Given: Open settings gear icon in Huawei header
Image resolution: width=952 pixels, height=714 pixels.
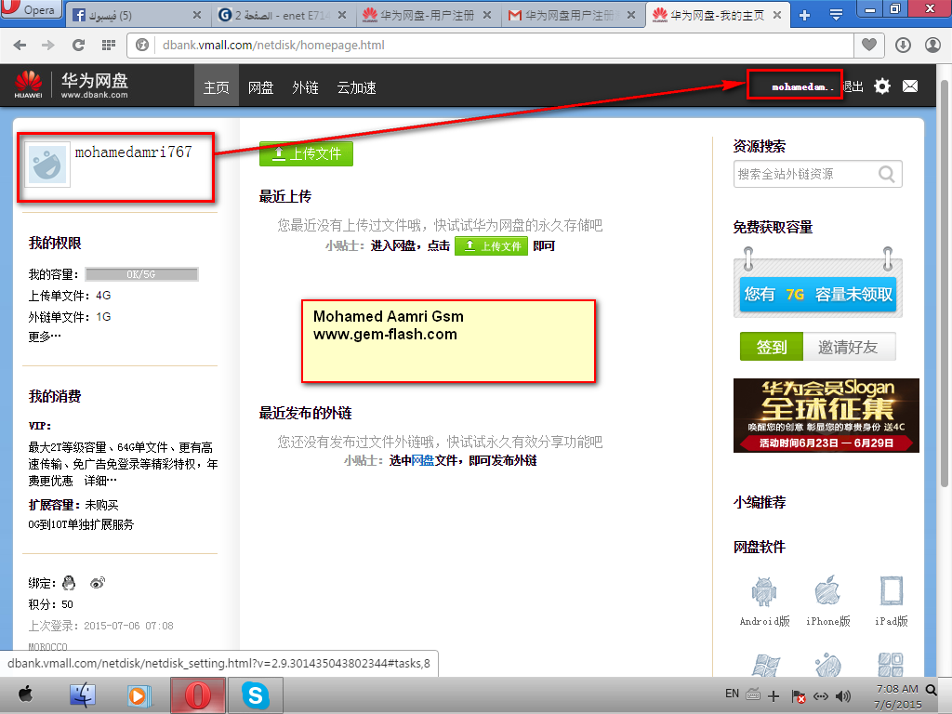Looking at the screenshot, I should (x=881, y=86).
